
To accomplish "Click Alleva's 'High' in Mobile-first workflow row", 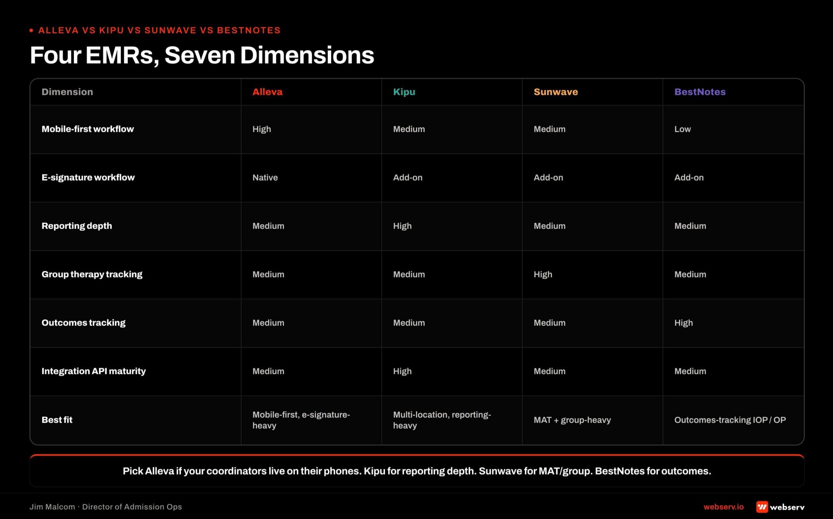I will click(262, 130).
